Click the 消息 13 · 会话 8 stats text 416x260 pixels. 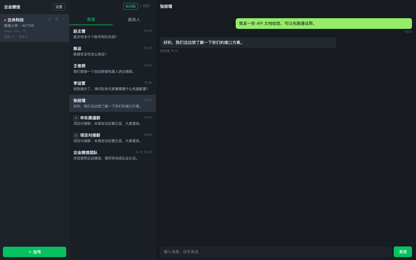pyautogui.click(x=16, y=37)
